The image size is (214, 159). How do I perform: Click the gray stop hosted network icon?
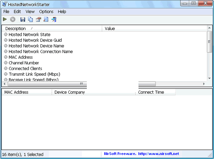(13, 19)
